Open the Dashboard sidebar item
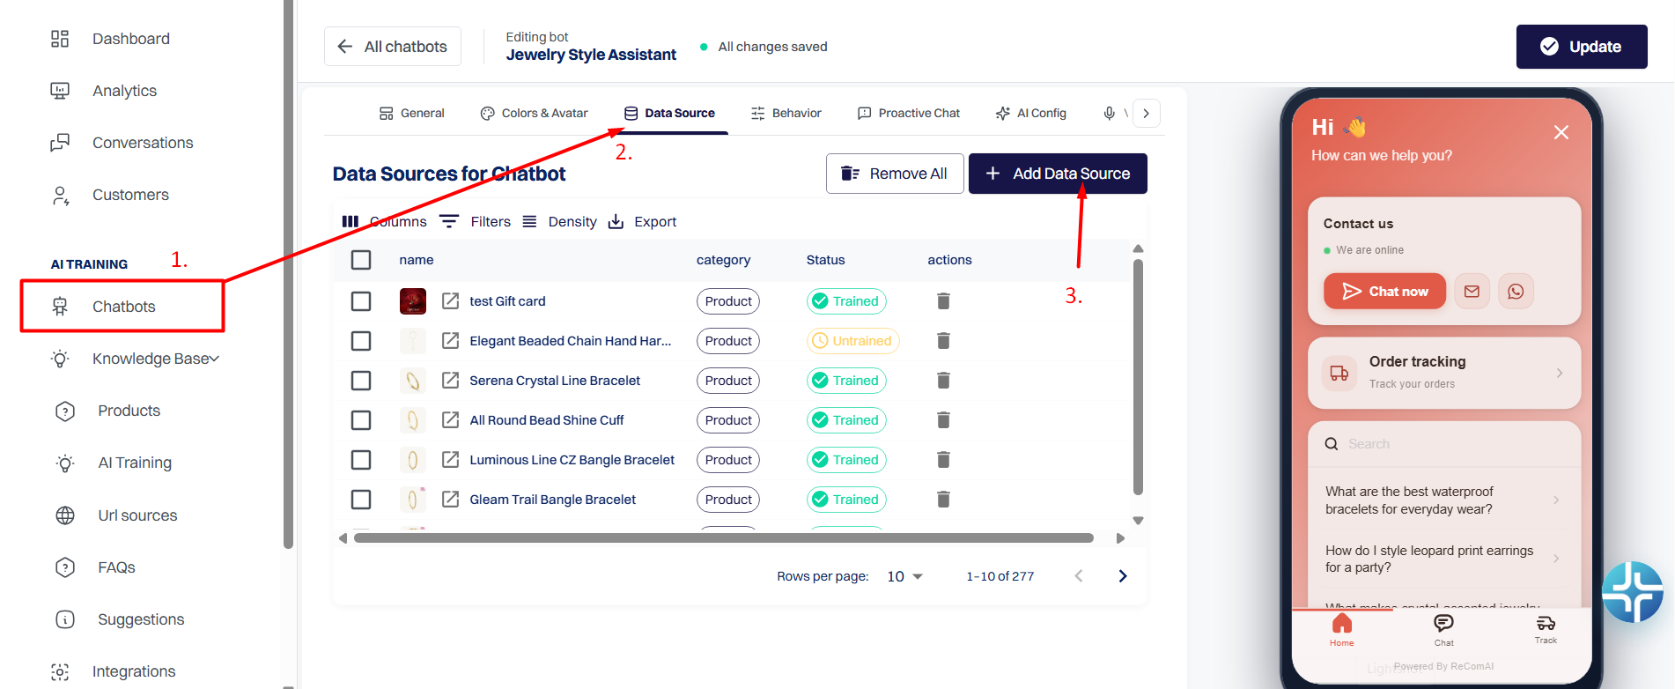Viewport: 1675px width, 689px height. coord(109,39)
